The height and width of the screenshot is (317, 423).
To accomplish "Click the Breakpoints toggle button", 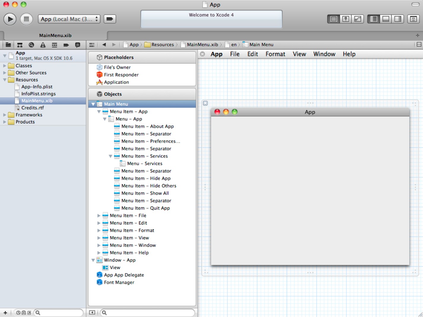I will pos(110,19).
